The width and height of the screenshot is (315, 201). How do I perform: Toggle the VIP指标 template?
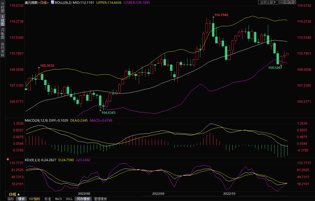pos(35,199)
